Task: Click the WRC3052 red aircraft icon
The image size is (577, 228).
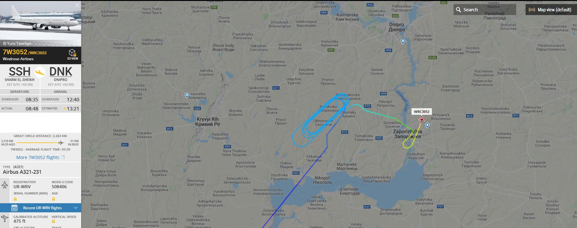Action: click(422, 120)
